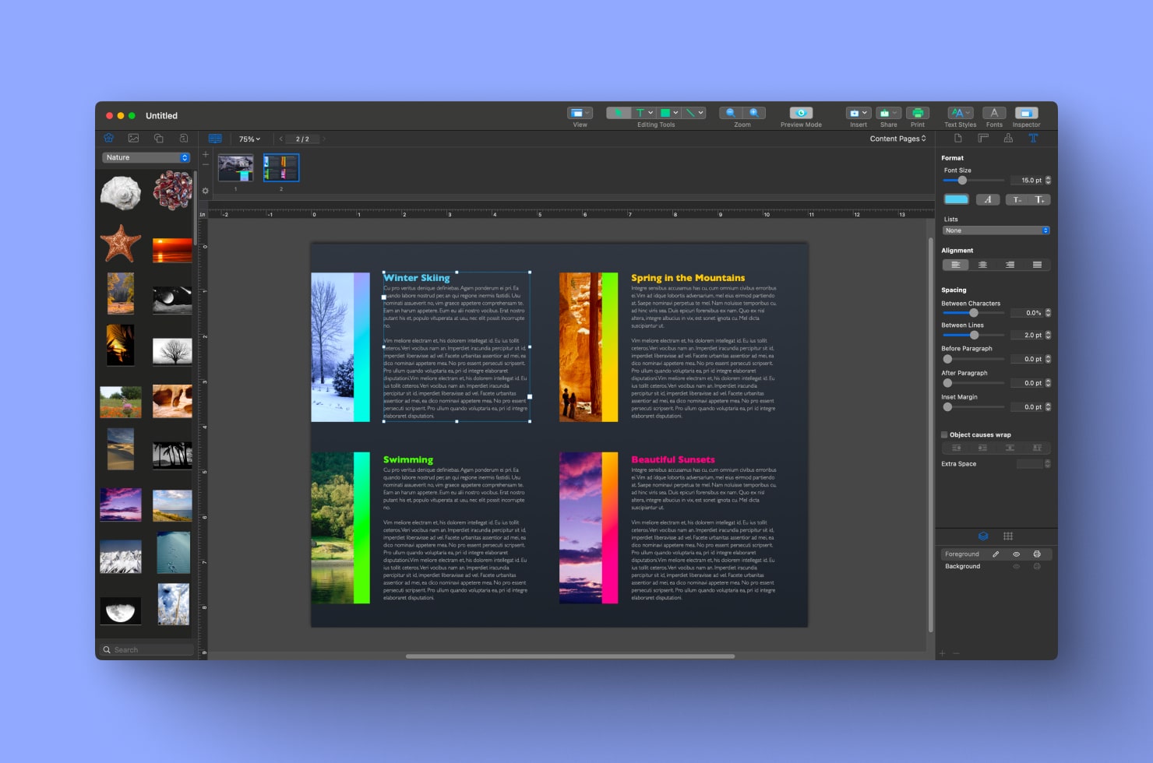Enable the Object causes wrap checkbox
This screenshot has height=763, width=1153.
coord(943,434)
